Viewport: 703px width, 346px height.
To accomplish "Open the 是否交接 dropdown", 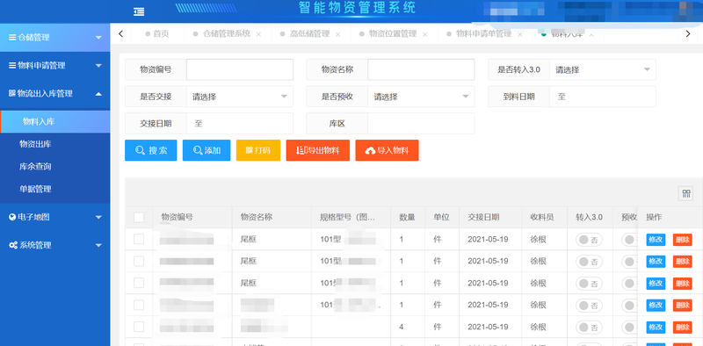I will point(240,97).
